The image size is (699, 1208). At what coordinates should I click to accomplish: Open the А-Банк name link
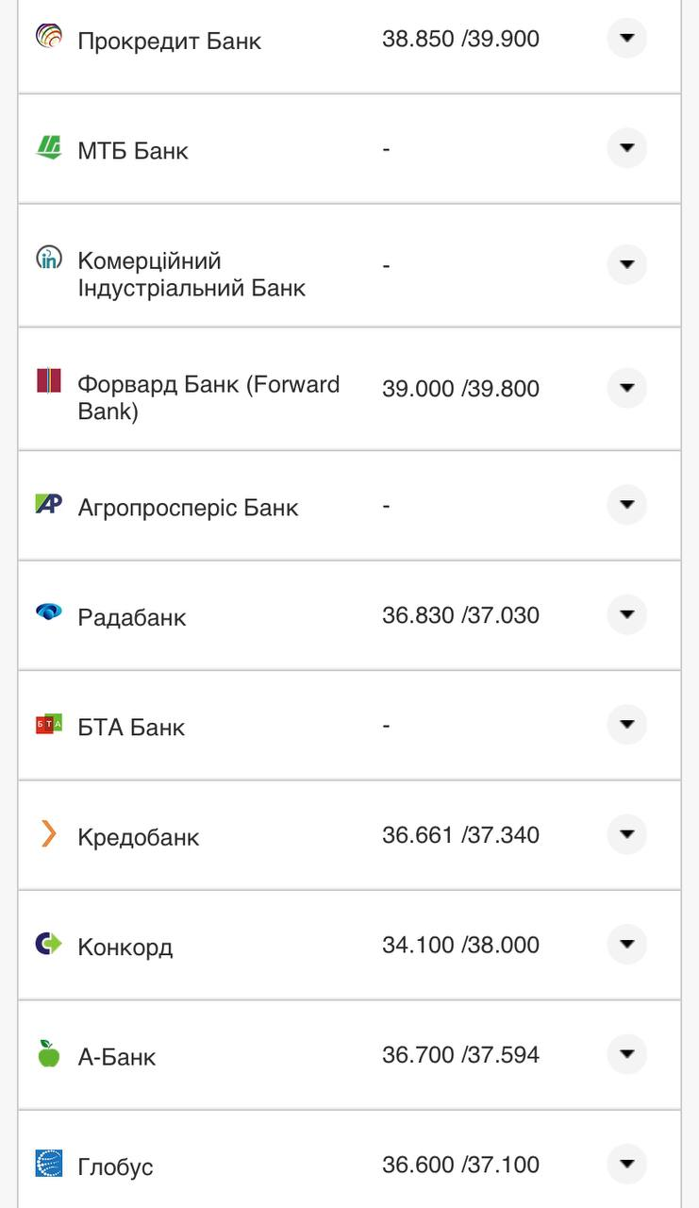pos(117,1057)
